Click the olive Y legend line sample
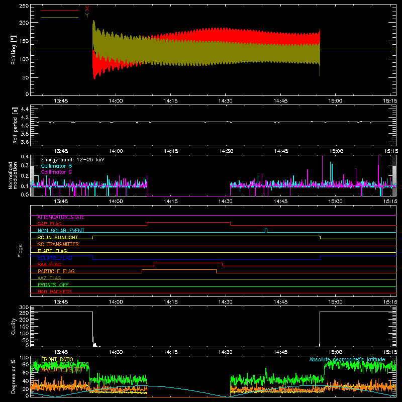Screen dimensions: 402x402 [x=59, y=17]
